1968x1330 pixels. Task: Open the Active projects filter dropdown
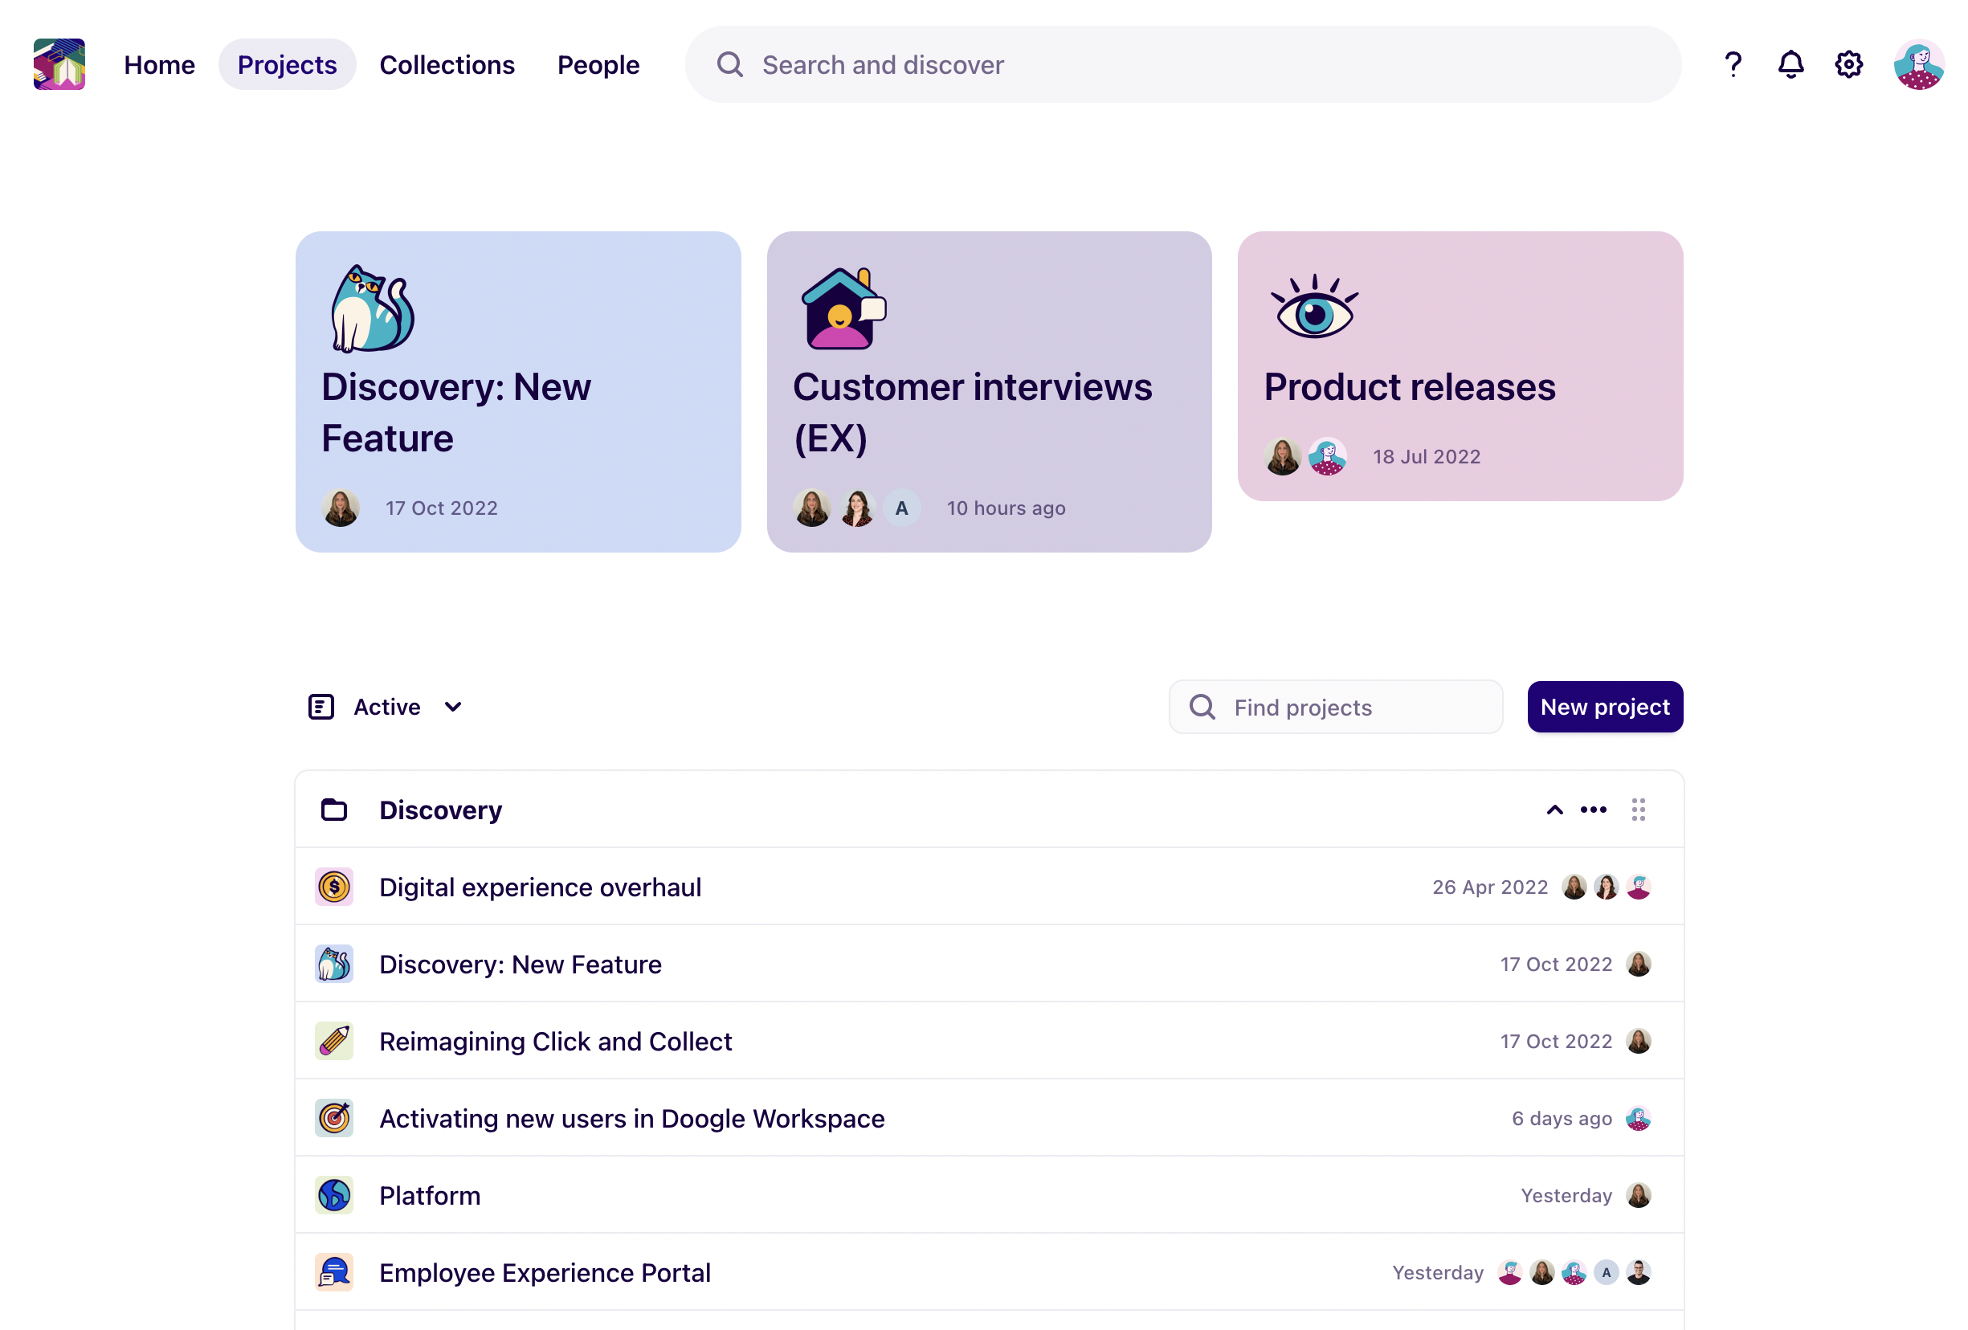coord(386,707)
